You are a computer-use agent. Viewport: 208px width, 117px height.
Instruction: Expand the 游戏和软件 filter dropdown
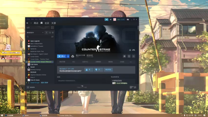pyautogui.click(x=35, y=32)
